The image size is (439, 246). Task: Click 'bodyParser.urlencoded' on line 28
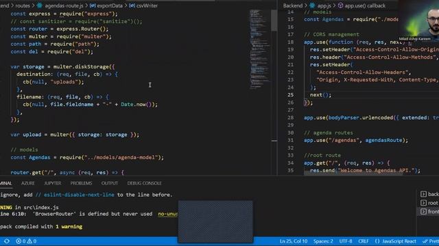point(361,118)
